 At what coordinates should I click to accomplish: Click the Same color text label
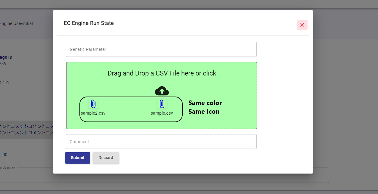click(x=205, y=103)
